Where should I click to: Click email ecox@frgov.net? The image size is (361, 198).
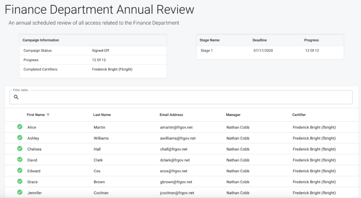tap(174, 171)
